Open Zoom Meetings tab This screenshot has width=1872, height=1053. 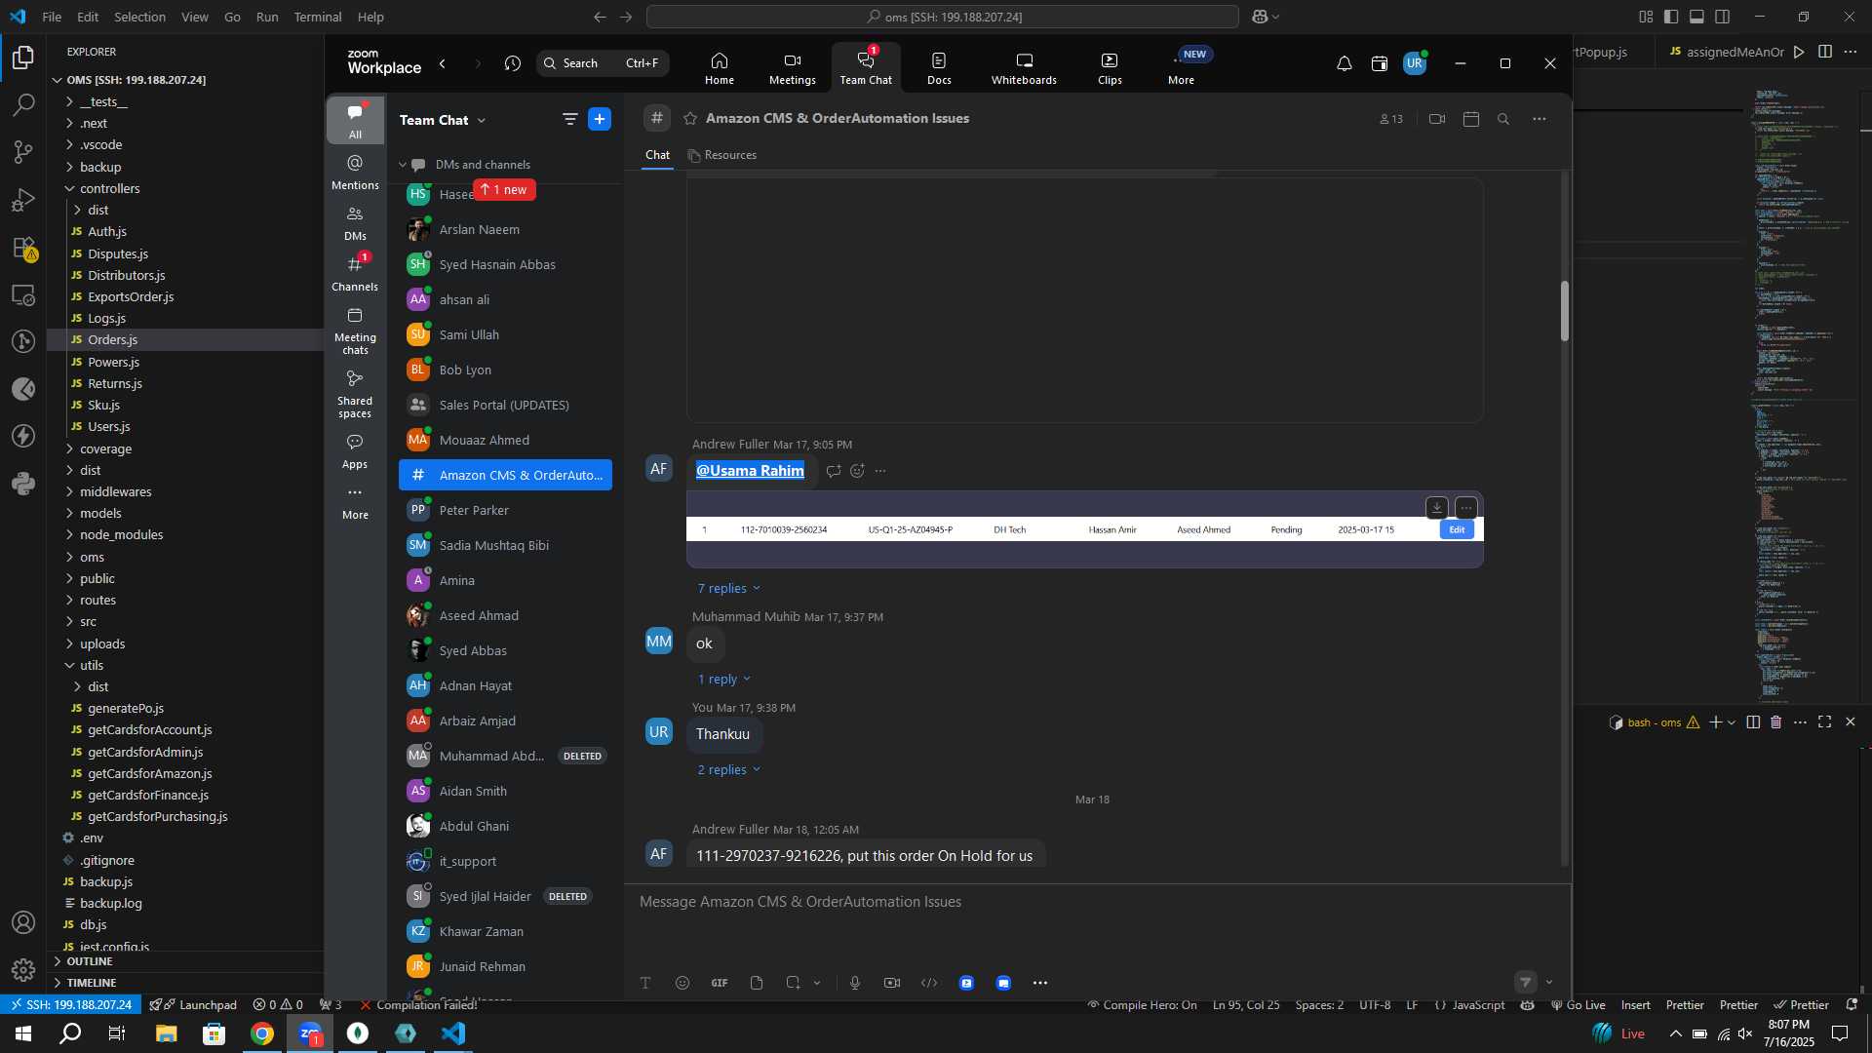(792, 67)
